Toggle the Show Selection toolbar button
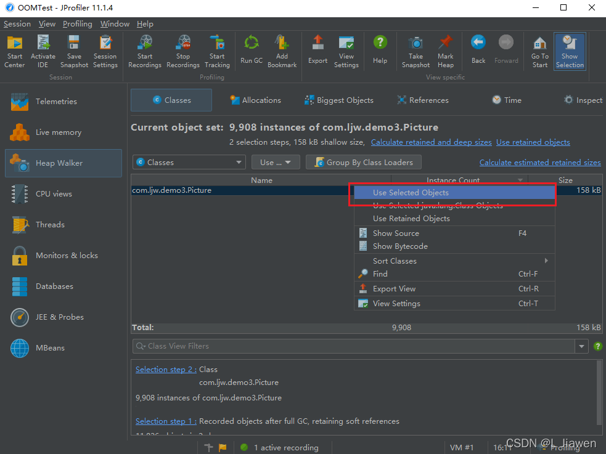Viewport: 606px width, 454px height. (570, 51)
